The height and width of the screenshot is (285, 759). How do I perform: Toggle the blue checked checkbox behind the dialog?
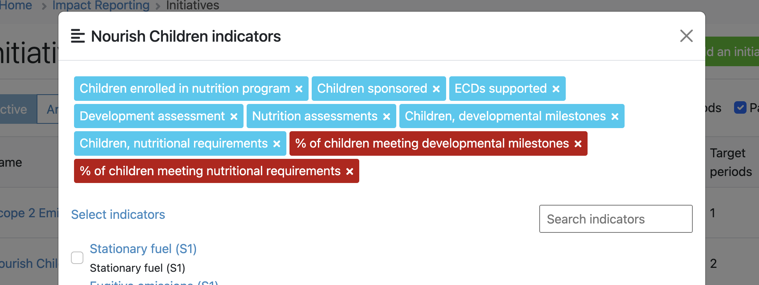pyautogui.click(x=740, y=107)
